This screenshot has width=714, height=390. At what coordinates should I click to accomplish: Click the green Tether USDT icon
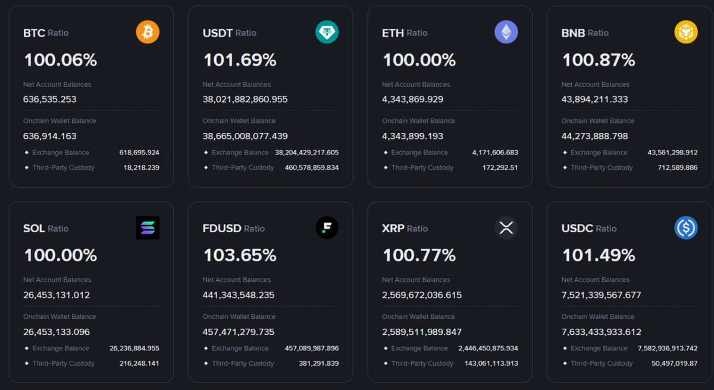(327, 32)
